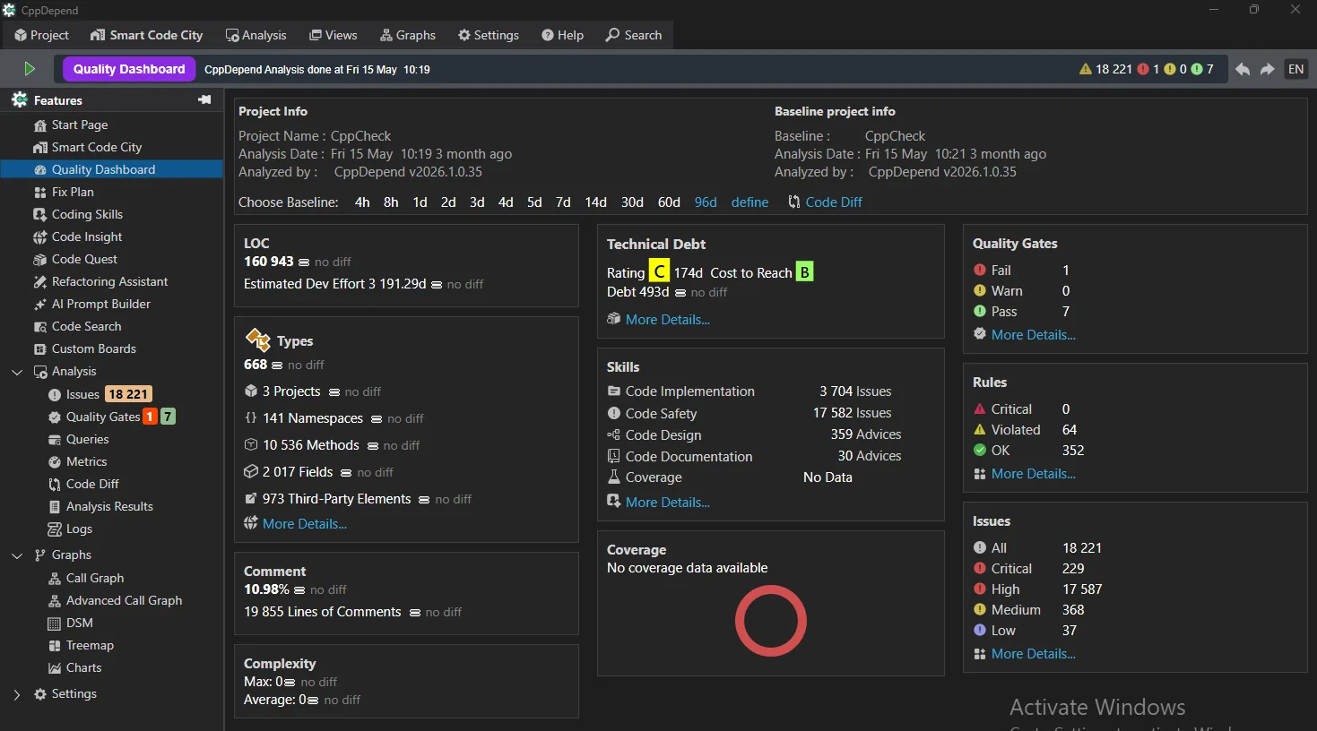Select the 96d baseline option

706,202
